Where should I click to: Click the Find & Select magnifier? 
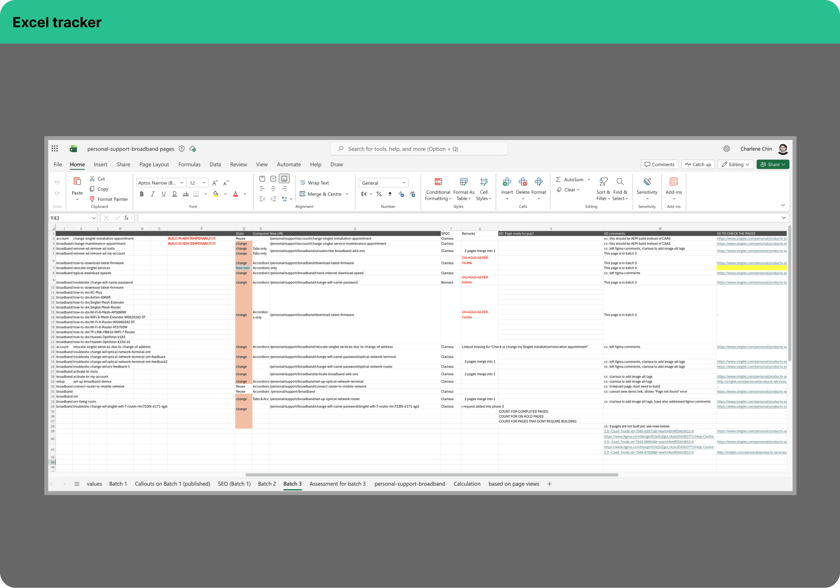coord(620,182)
